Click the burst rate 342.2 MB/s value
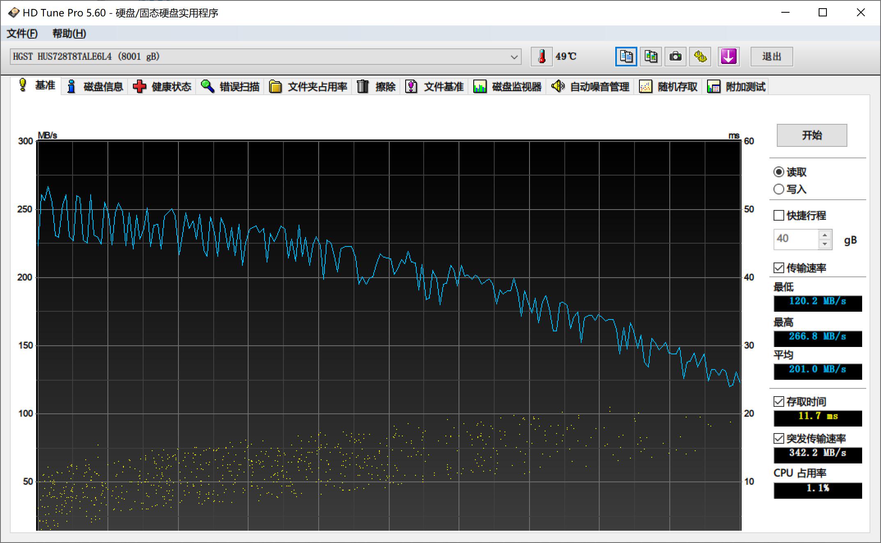 (817, 455)
